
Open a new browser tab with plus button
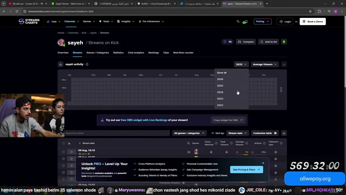point(267,4)
